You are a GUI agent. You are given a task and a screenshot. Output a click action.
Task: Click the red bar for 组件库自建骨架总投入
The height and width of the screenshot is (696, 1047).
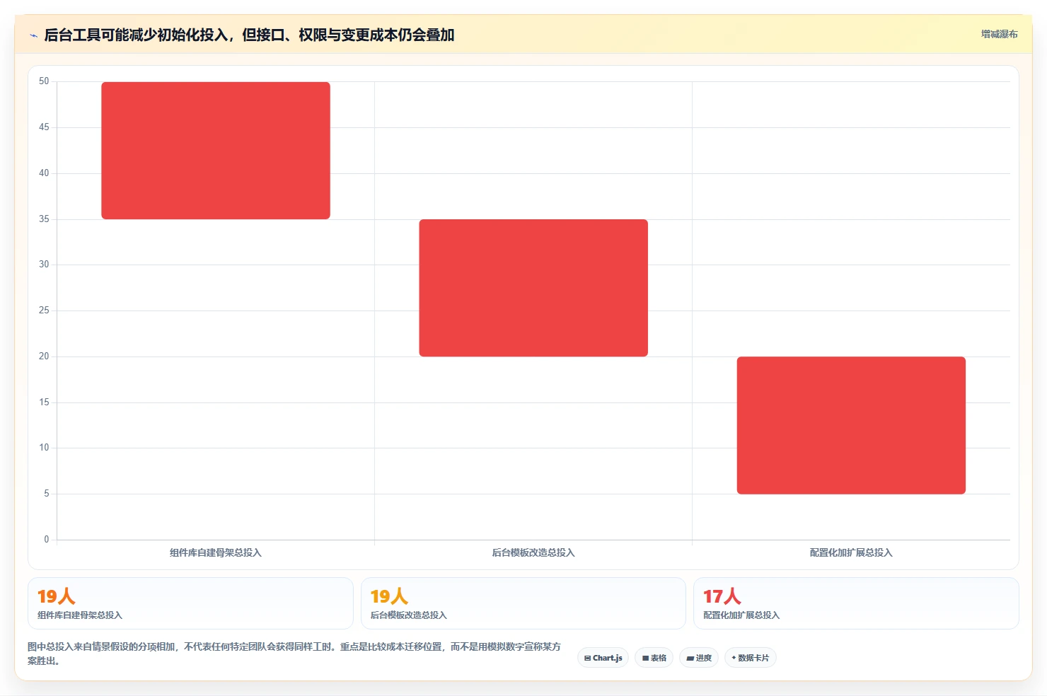(x=216, y=151)
